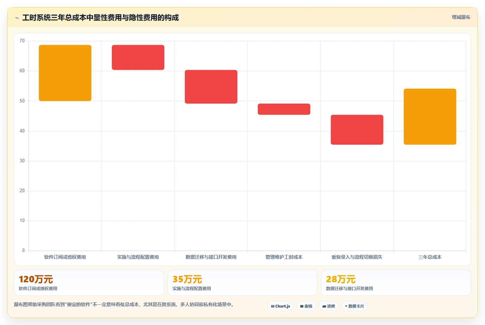Click the axis label 软件订阅或授权费用
Screen dimensions: 485x325
(x=65, y=257)
